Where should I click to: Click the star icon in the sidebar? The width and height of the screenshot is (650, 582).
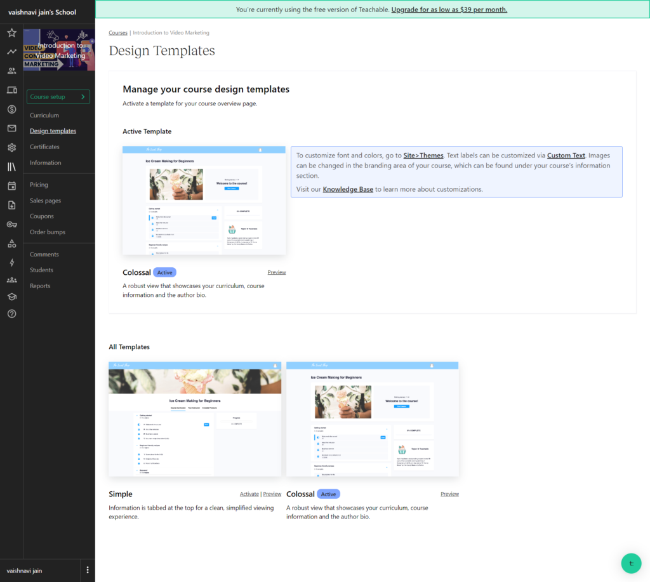click(11, 32)
